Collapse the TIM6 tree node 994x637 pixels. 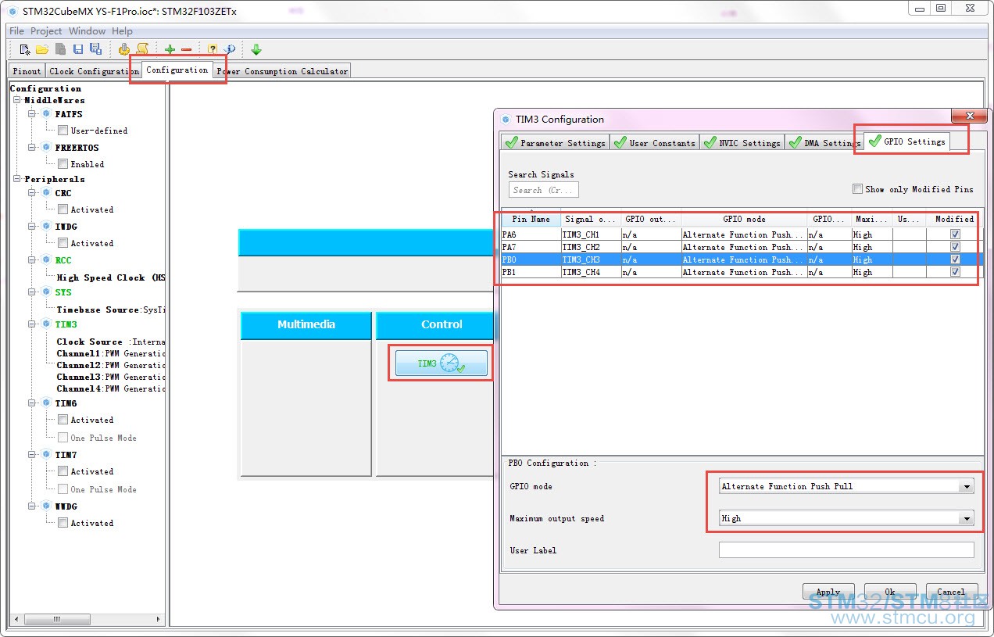coord(33,403)
